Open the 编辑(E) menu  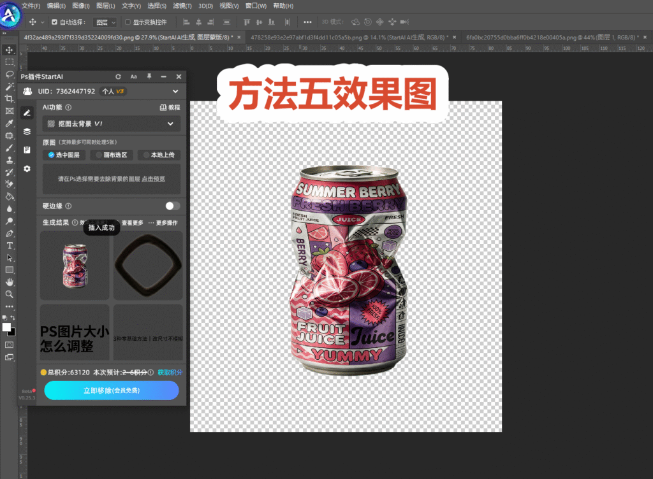(x=56, y=6)
